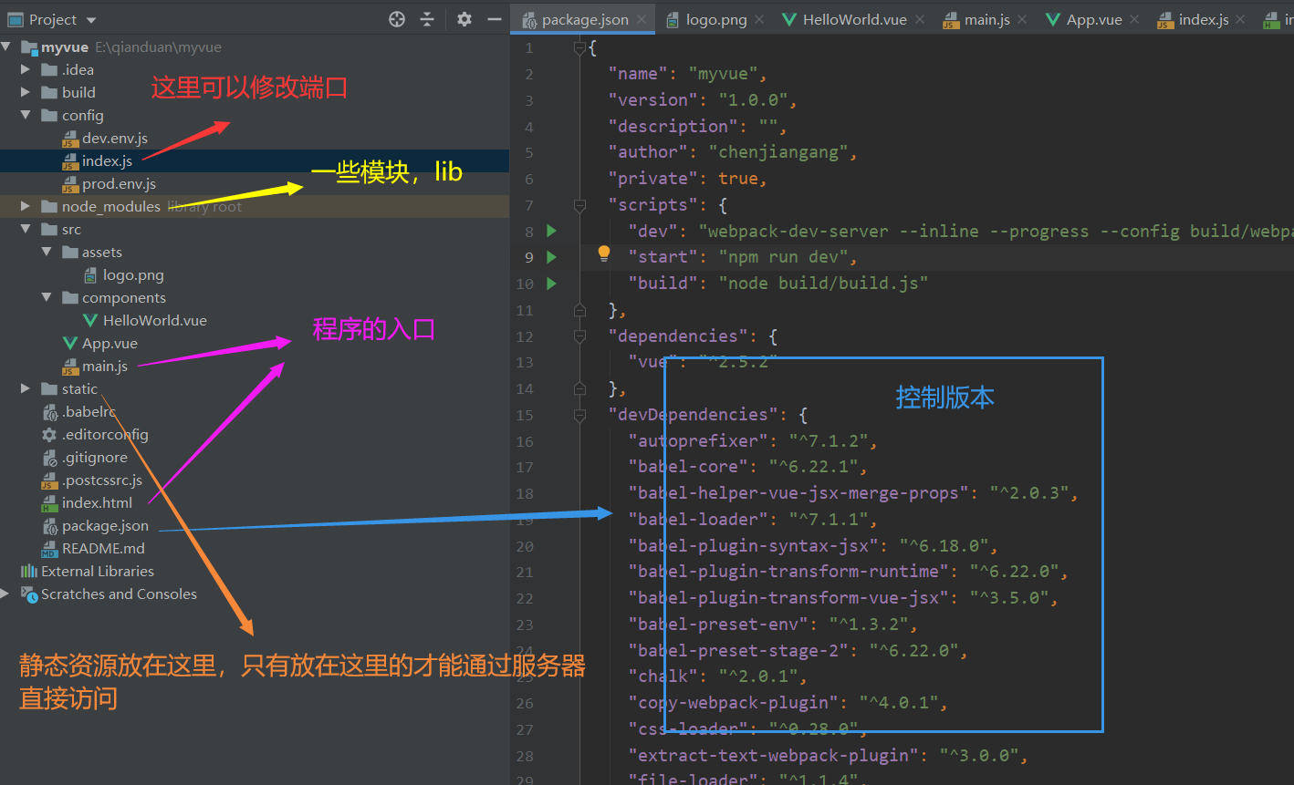Close the package.json tab
Viewport: 1294px width, 785px height.
click(x=642, y=19)
